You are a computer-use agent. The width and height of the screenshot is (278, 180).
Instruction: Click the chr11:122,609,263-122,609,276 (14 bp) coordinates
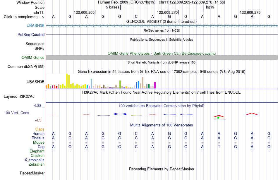point(192,2)
